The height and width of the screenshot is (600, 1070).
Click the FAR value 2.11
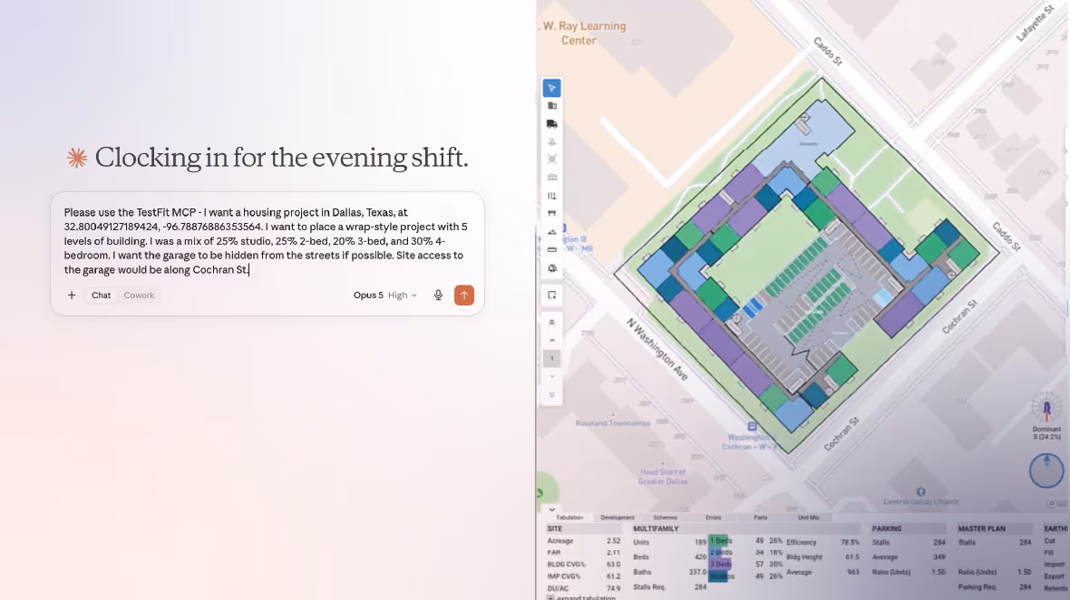point(614,552)
